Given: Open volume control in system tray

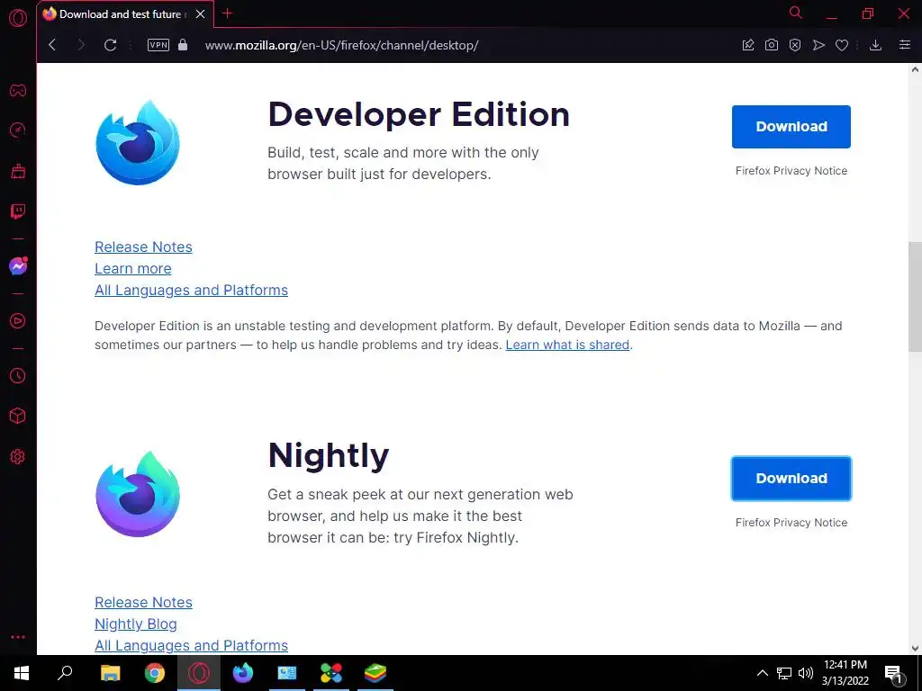Looking at the screenshot, I should (x=806, y=673).
